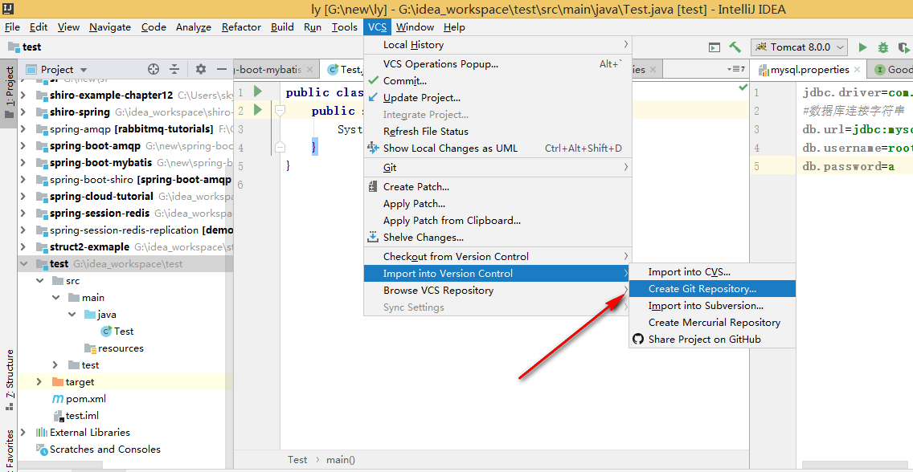Viewport: 913px width, 472px height.
Task: Close the boot-mybatis editor tab
Action: click(x=309, y=70)
